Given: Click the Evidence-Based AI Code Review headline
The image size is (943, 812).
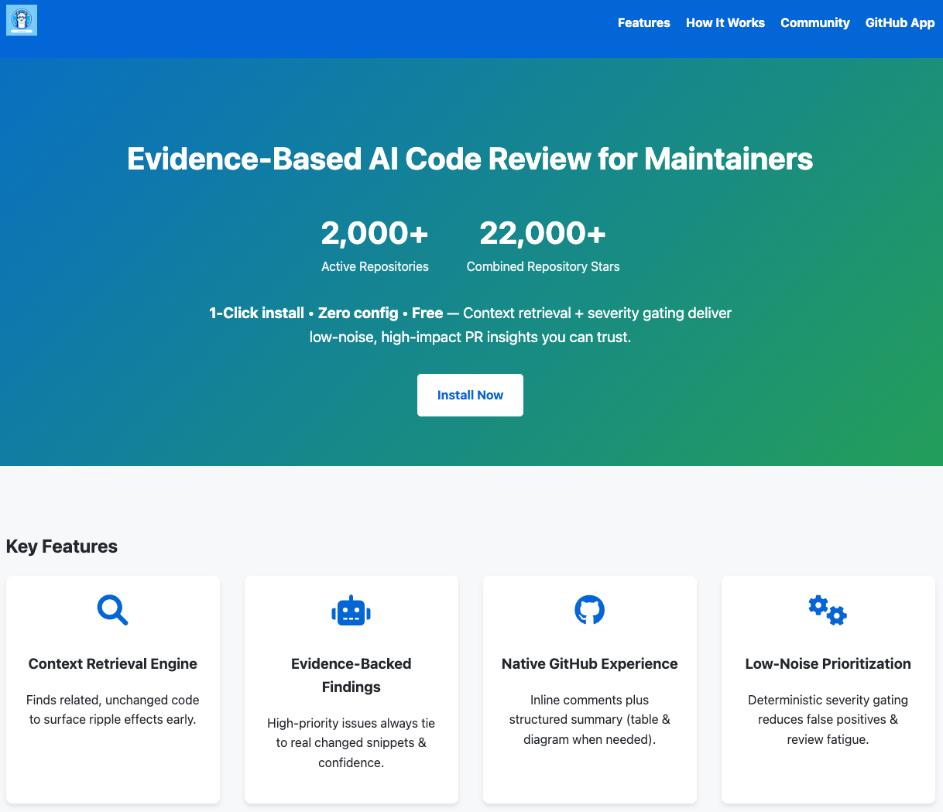Looking at the screenshot, I should tap(470, 159).
